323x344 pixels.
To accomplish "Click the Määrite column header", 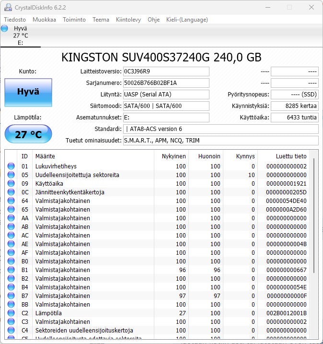I will click(45, 156).
